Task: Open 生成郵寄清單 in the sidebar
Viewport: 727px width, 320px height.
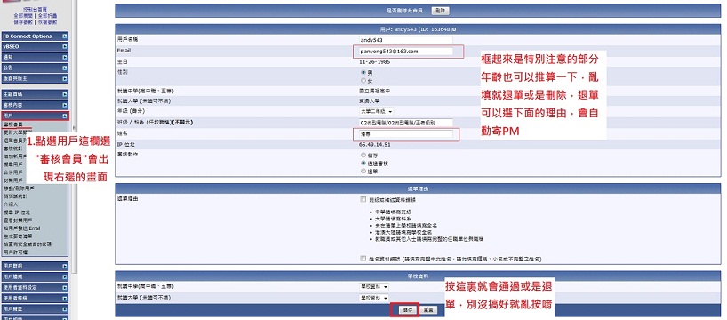Action: click(18, 236)
